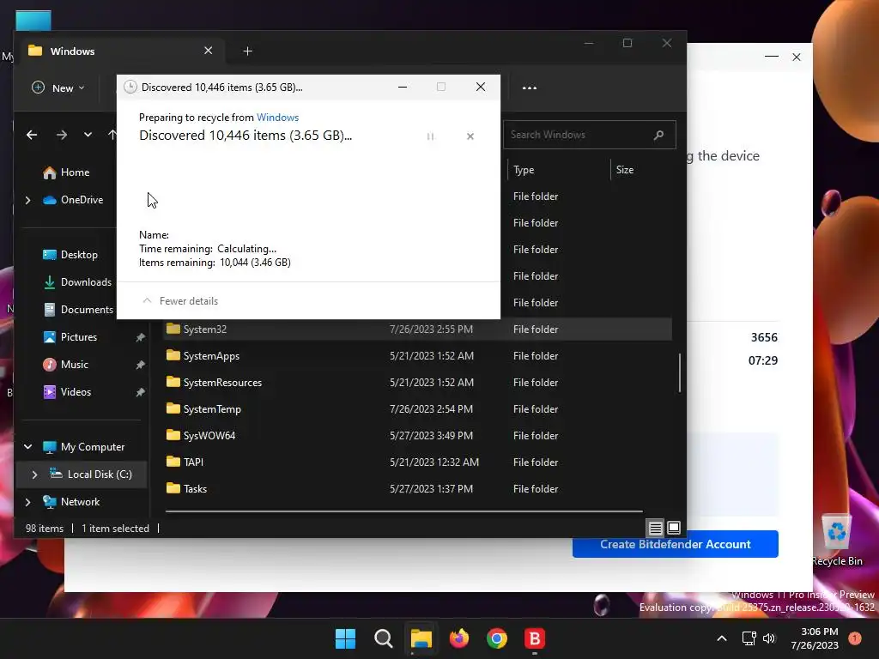Select My Computer in the navigation pane
This screenshot has height=659, width=879.
[x=83, y=446]
